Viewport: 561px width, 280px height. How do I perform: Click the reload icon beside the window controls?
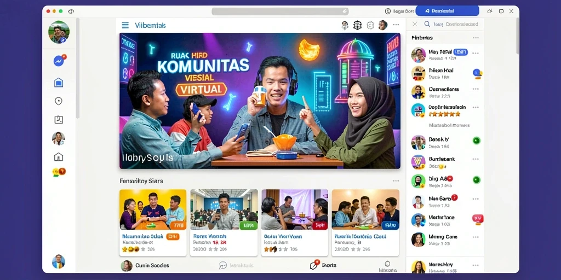pos(71,11)
